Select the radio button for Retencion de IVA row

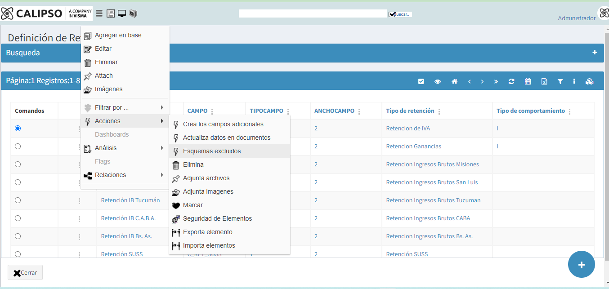tap(18, 128)
